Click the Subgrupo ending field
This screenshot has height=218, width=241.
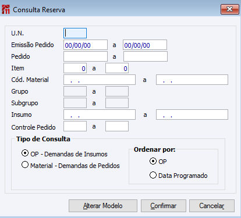click(117, 103)
